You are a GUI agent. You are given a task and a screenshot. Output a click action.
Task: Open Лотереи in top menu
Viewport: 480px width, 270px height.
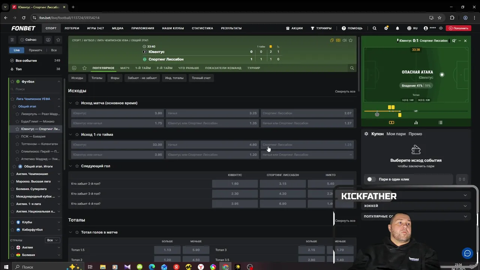tap(72, 28)
